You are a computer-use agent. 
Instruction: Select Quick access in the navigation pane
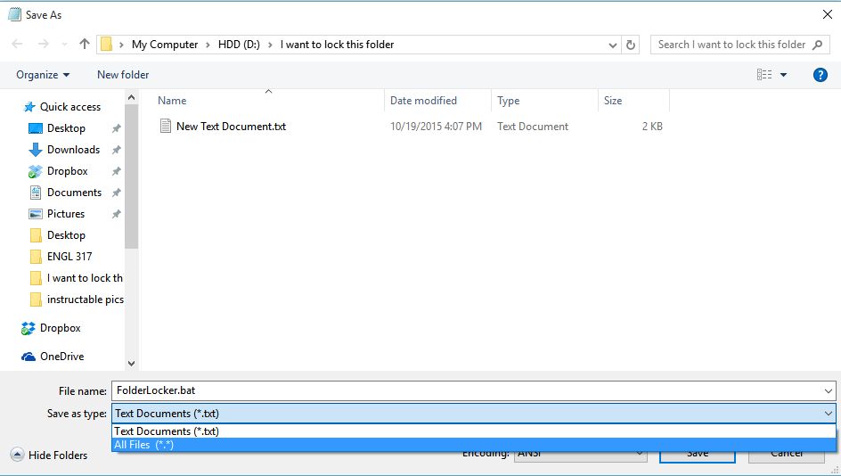tap(70, 107)
